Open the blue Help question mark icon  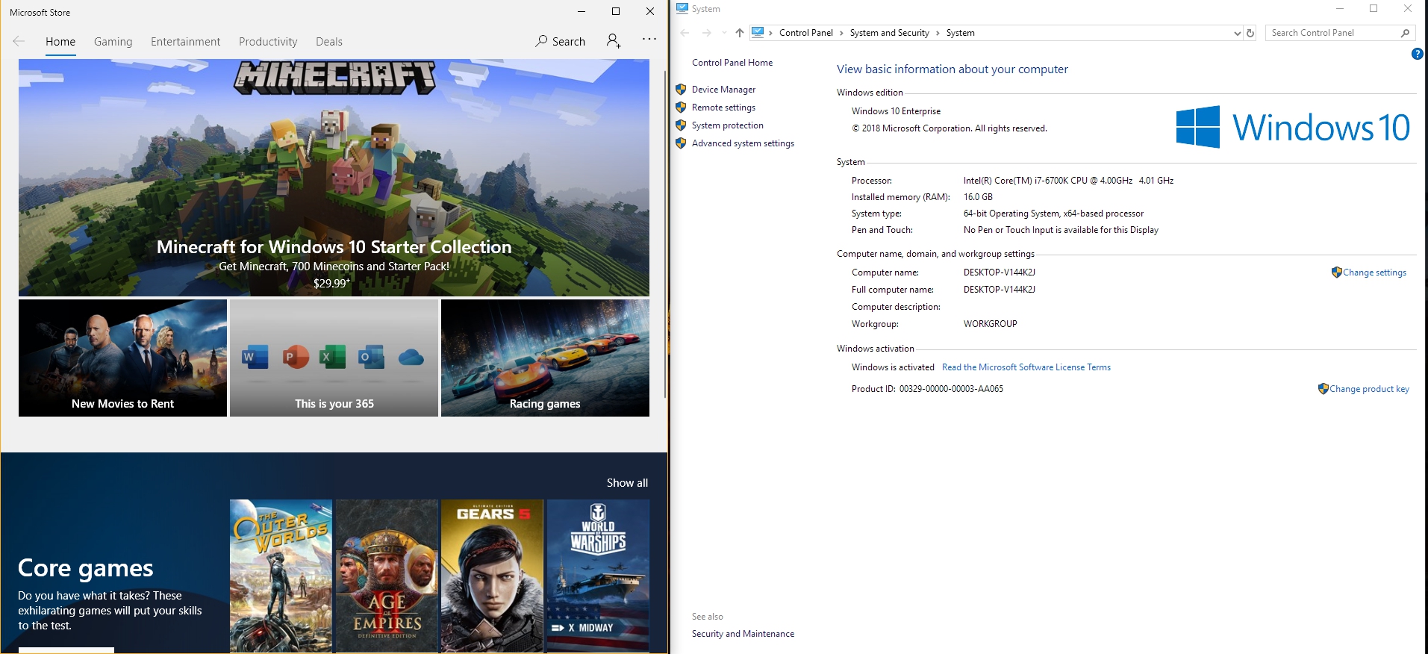1417,54
